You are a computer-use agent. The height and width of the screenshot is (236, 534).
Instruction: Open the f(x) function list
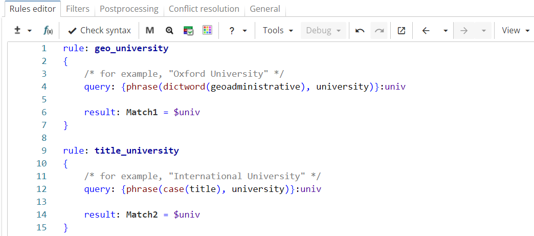pos(48,30)
